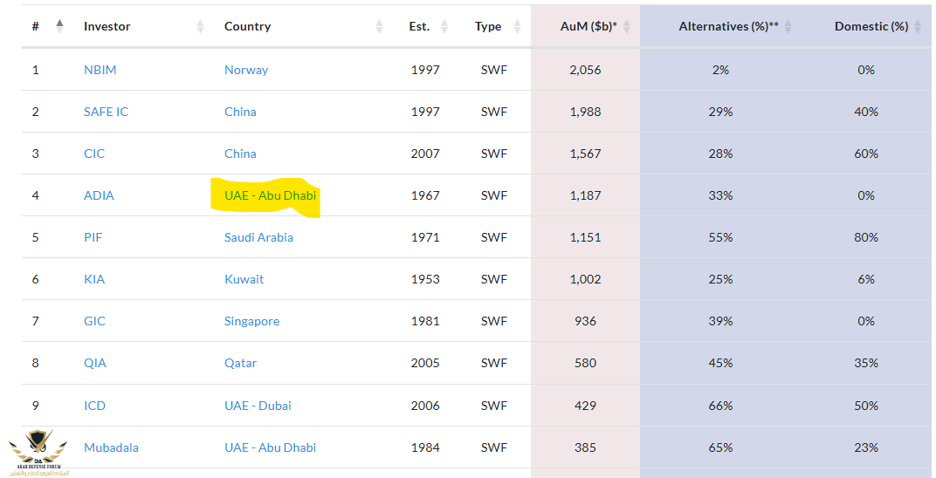The height and width of the screenshot is (478, 936).
Task: Sort by Est. year column arrows
Action: pyautogui.click(x=444, y=26)
